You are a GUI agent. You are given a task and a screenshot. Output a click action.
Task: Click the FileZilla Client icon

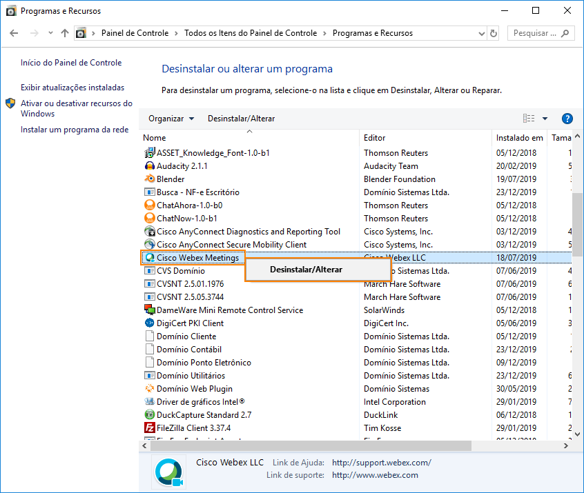coord(149,428)
